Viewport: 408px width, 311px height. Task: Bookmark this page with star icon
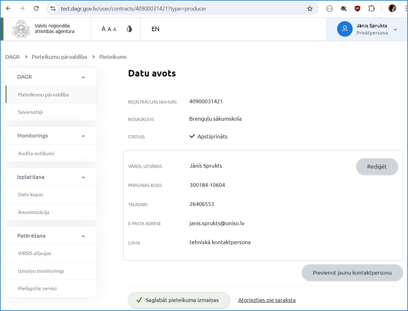click(310, 9)
